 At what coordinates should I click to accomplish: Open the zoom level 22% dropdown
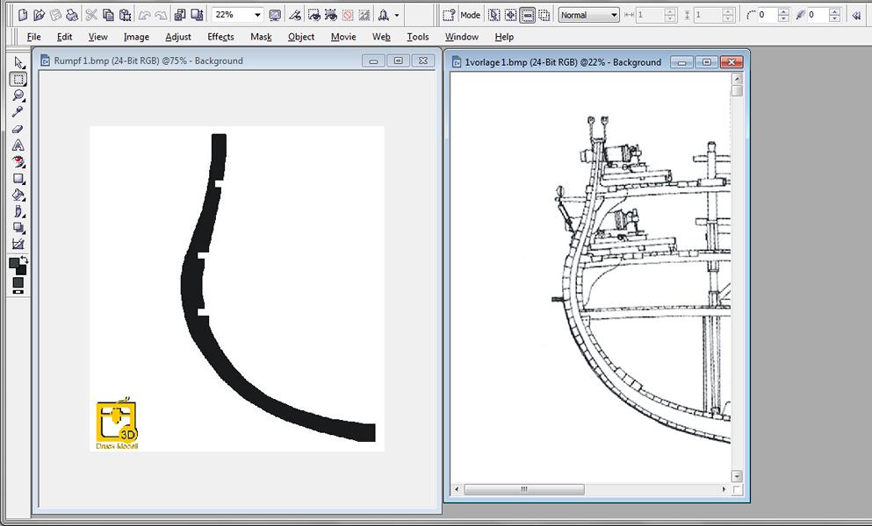point(257,15)
